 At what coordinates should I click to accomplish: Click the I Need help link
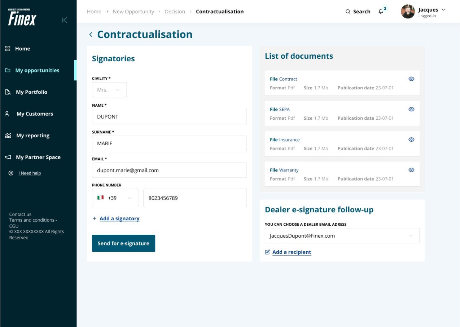tap(30, 173)
